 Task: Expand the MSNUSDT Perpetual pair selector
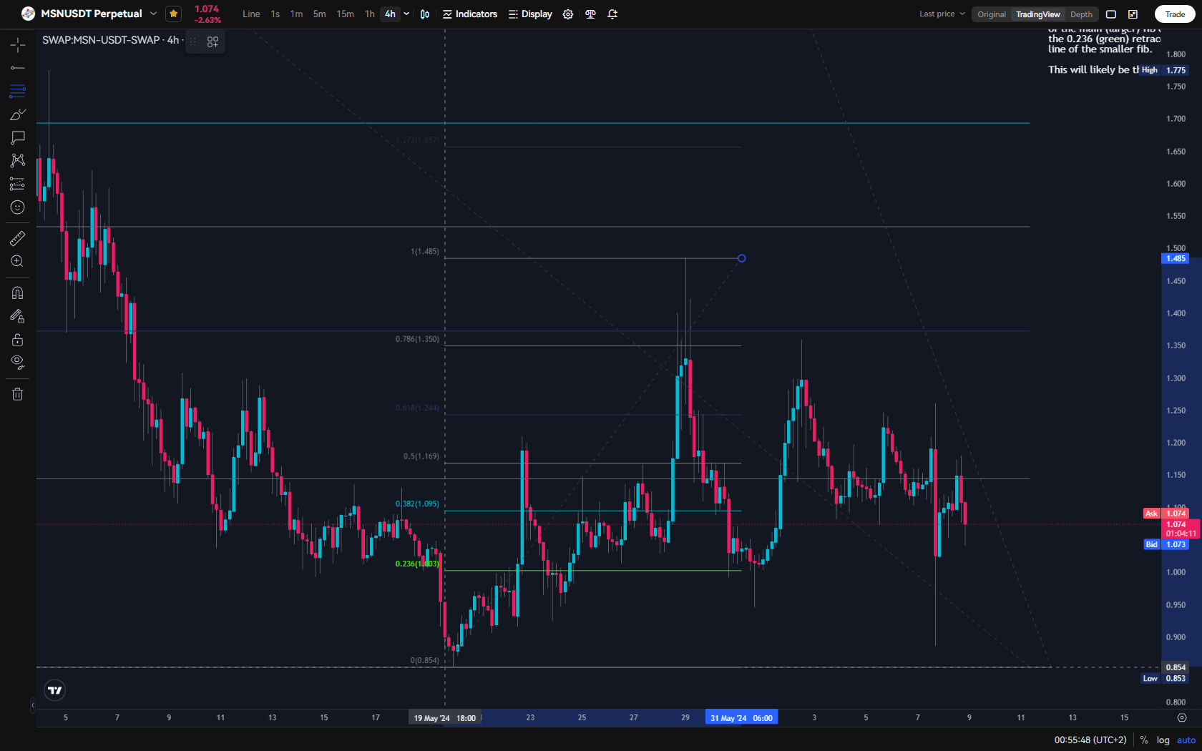(x=153, y=14)
